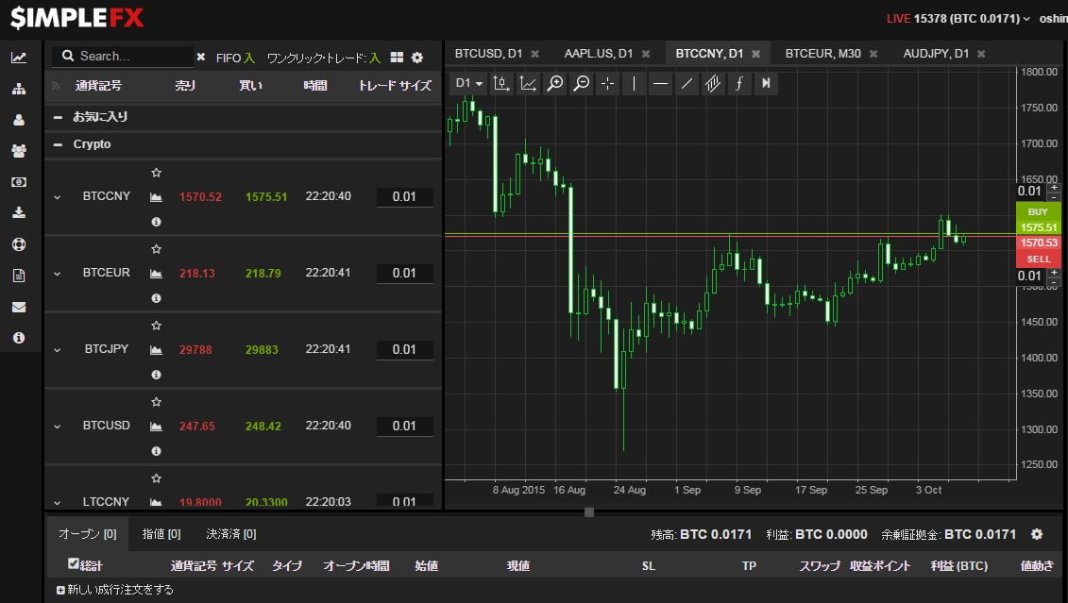Open the 決済済 tab

point(230,534)
